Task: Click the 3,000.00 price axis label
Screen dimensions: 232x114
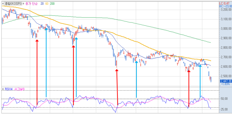Action: click(x=226, y=28)
